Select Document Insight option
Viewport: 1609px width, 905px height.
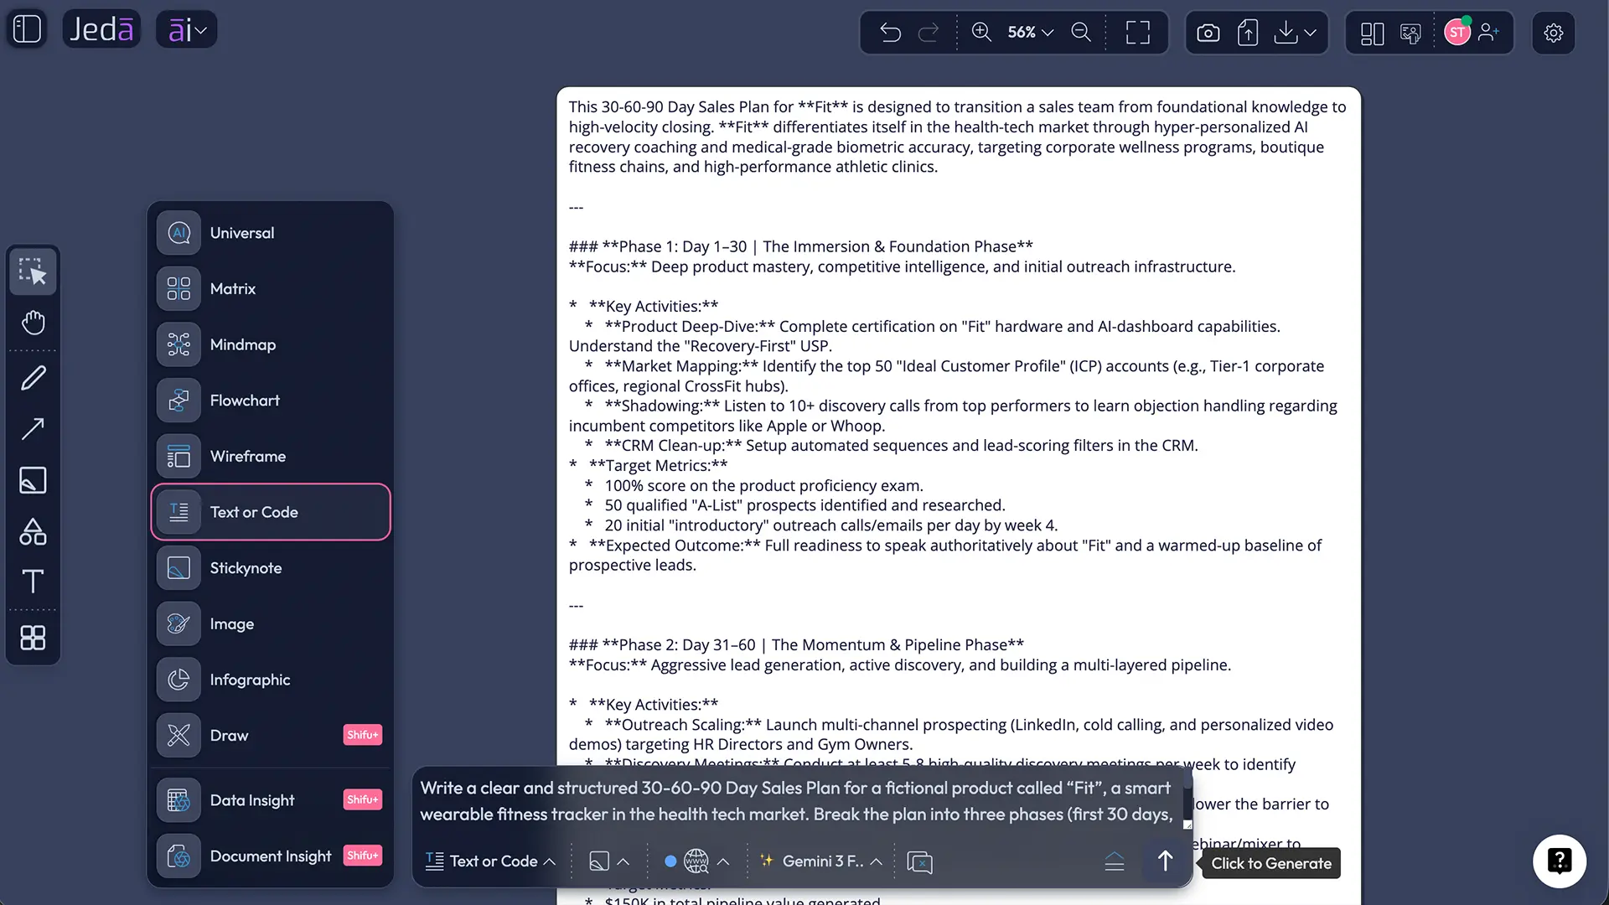pyautogui.click(x=271, y=856)
